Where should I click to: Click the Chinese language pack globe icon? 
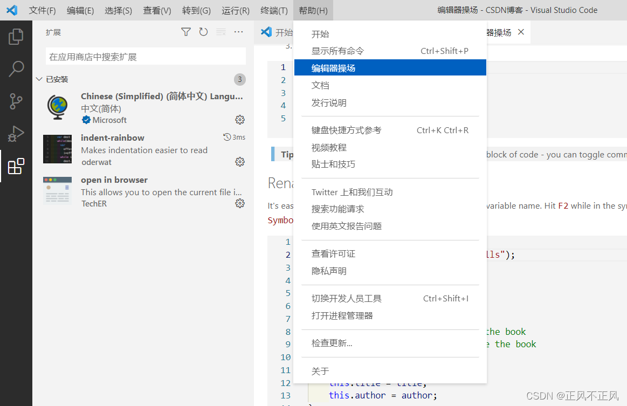click(58, 107)
